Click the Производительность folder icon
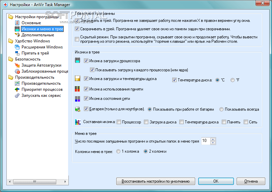Screen dimensions: 272x192 point(11,77)
